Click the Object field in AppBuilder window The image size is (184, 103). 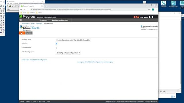pyautogui.click(x=13, y=11)
